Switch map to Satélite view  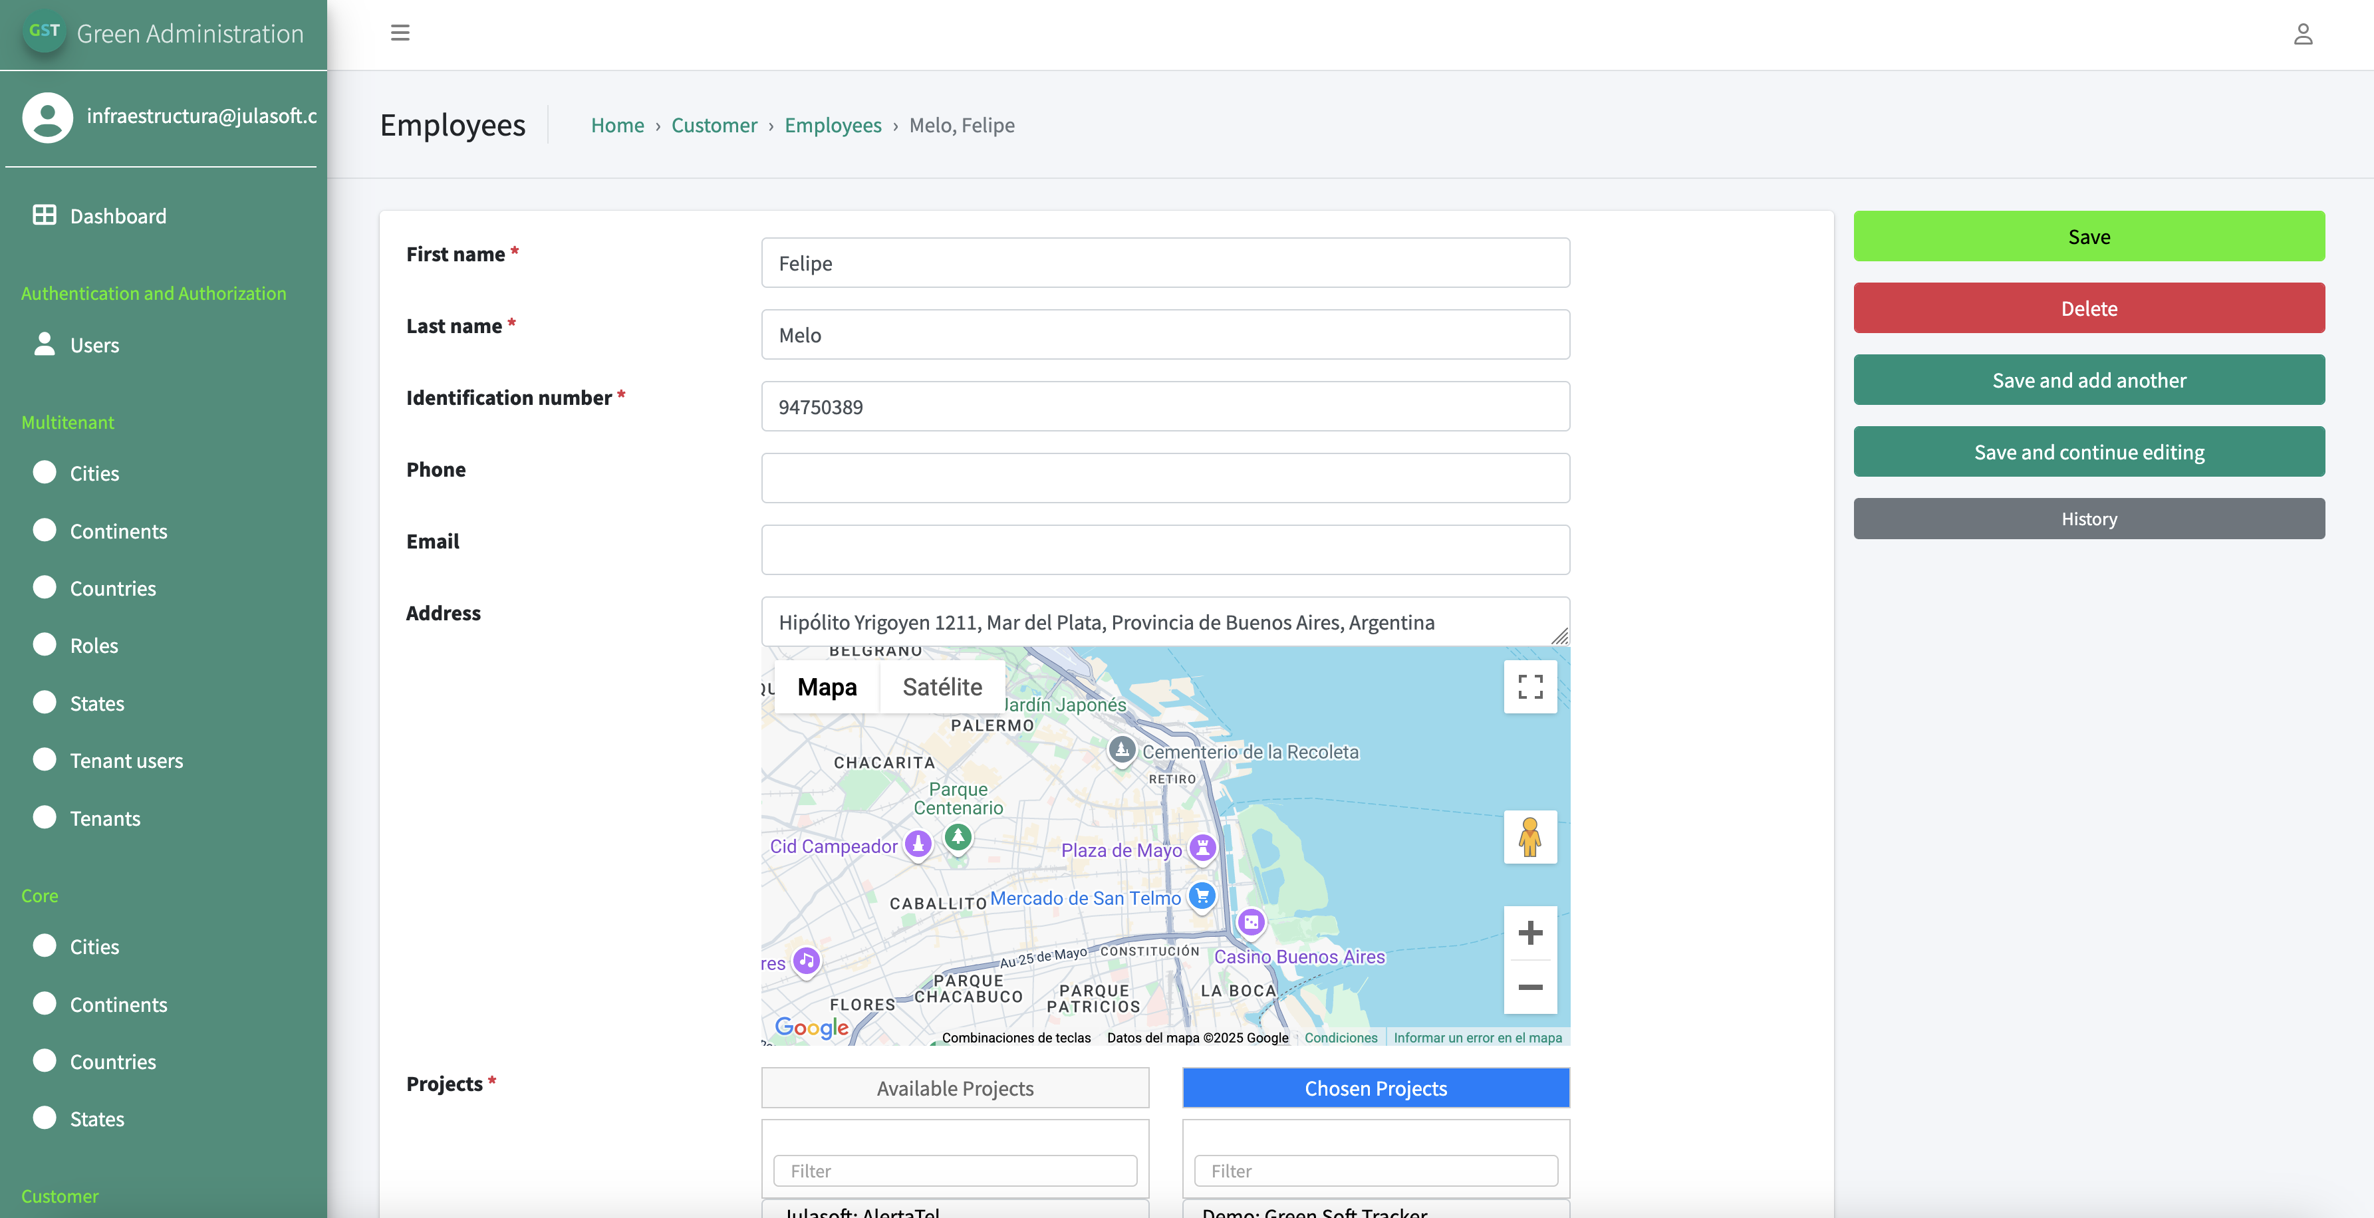pyautogui.click(x=942, y=686)
